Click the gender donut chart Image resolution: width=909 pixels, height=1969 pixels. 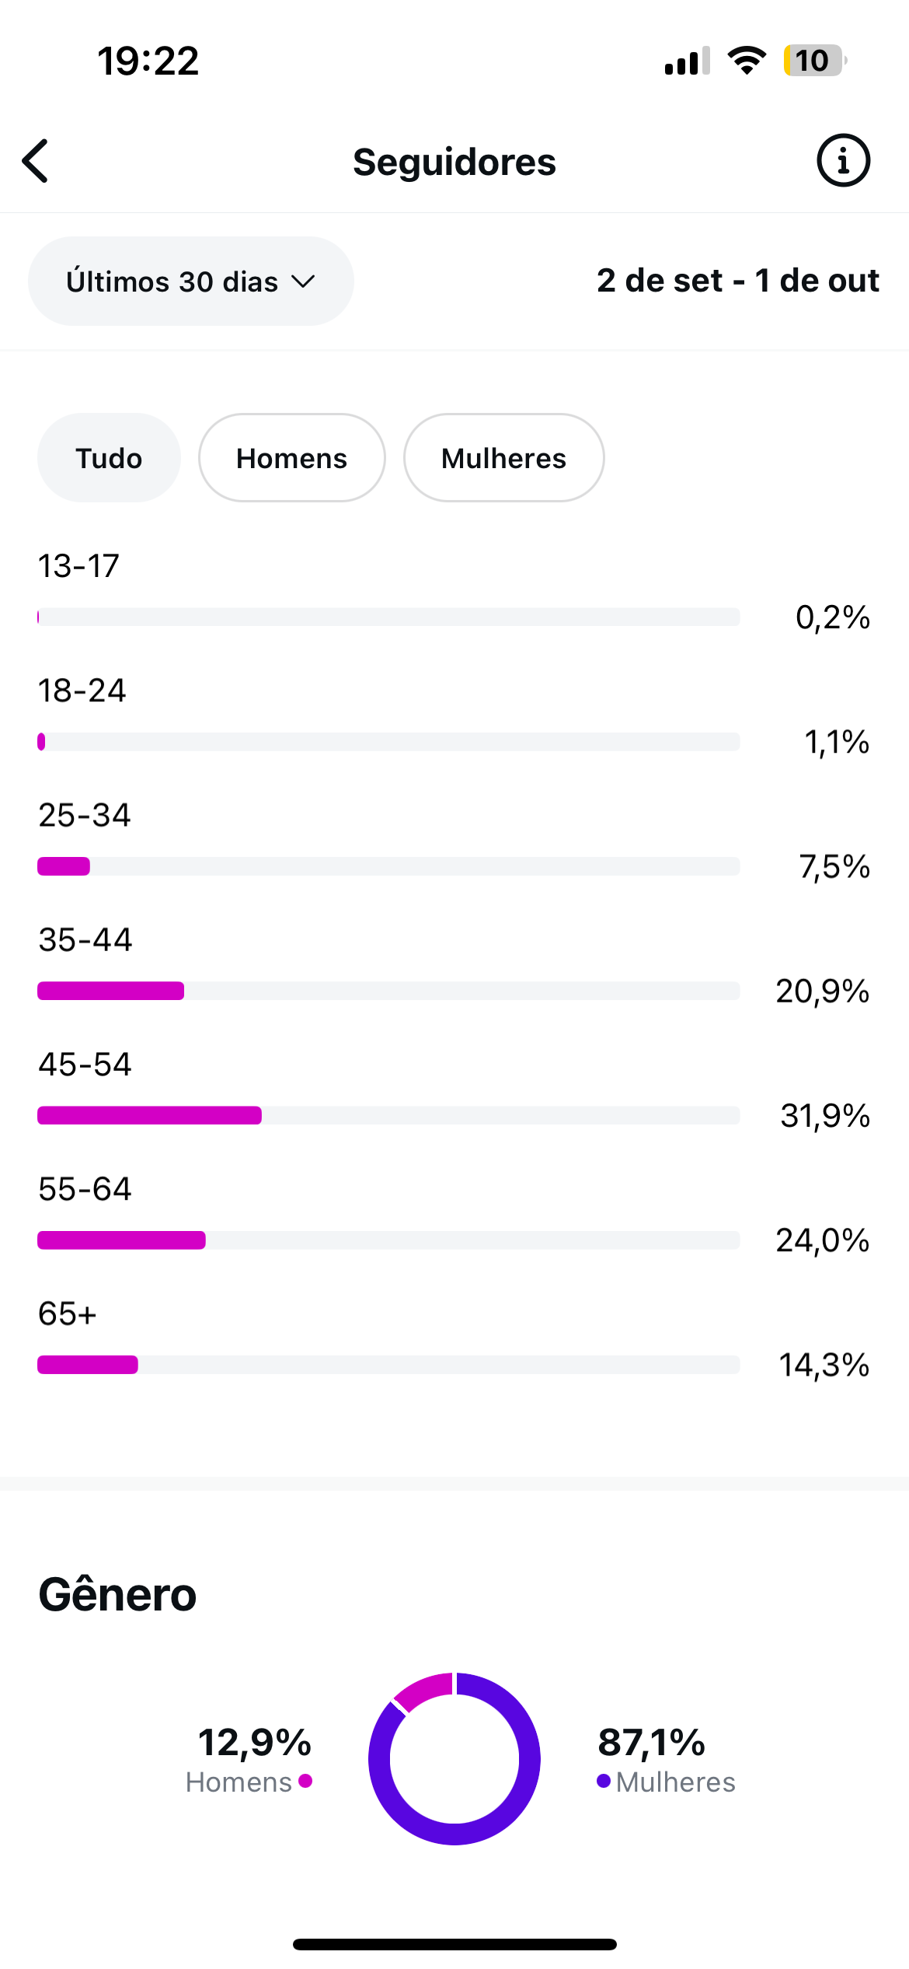coord(454,1758)
